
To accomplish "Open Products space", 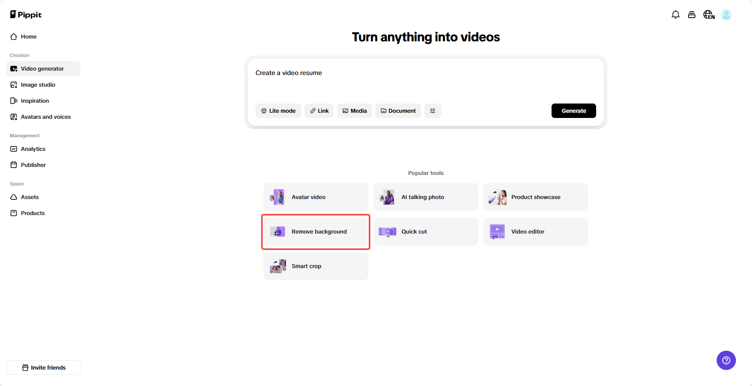I will (x=43, y=213).
